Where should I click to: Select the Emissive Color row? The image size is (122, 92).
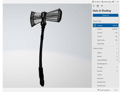[105, 86]
